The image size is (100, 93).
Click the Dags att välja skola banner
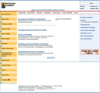point(89,52)
